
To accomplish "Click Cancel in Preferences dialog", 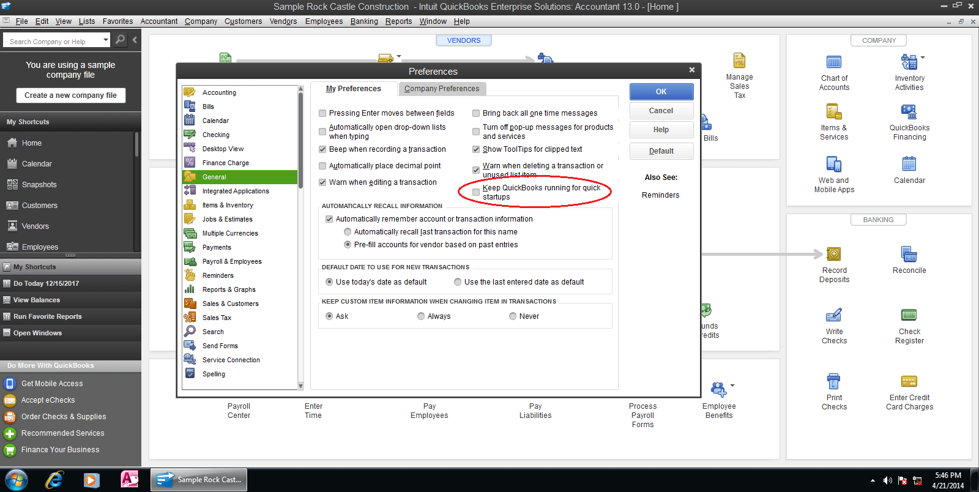I will (x=661, y=111).
